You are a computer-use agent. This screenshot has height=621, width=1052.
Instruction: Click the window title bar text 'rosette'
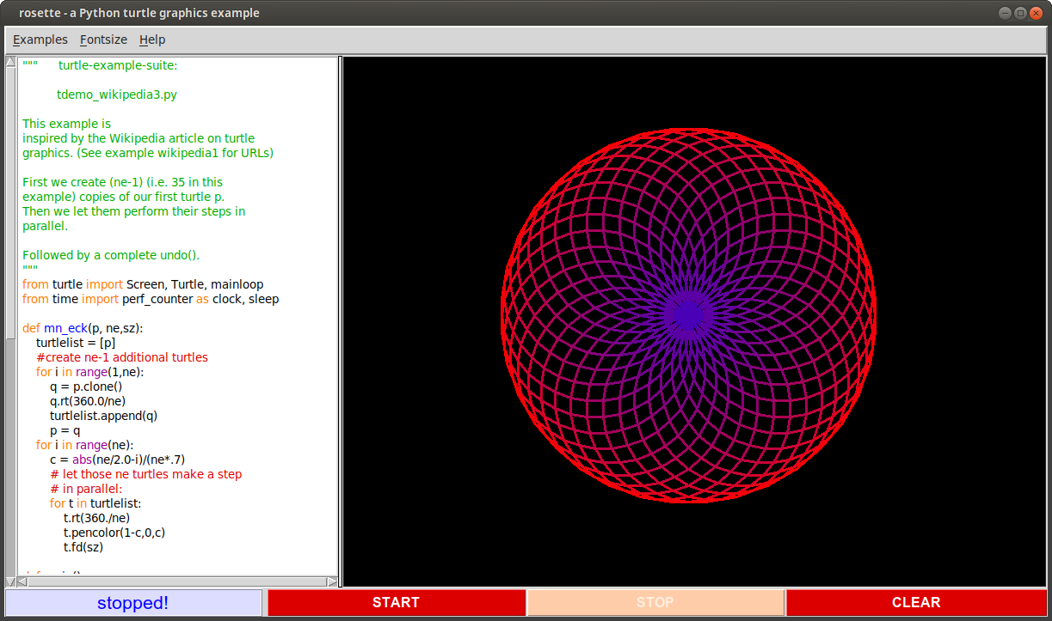[x=41, y=13]
